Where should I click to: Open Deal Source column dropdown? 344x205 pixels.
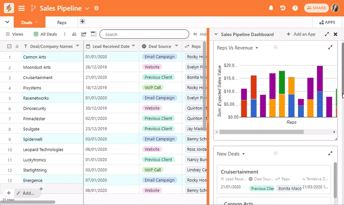coord(176,46)
